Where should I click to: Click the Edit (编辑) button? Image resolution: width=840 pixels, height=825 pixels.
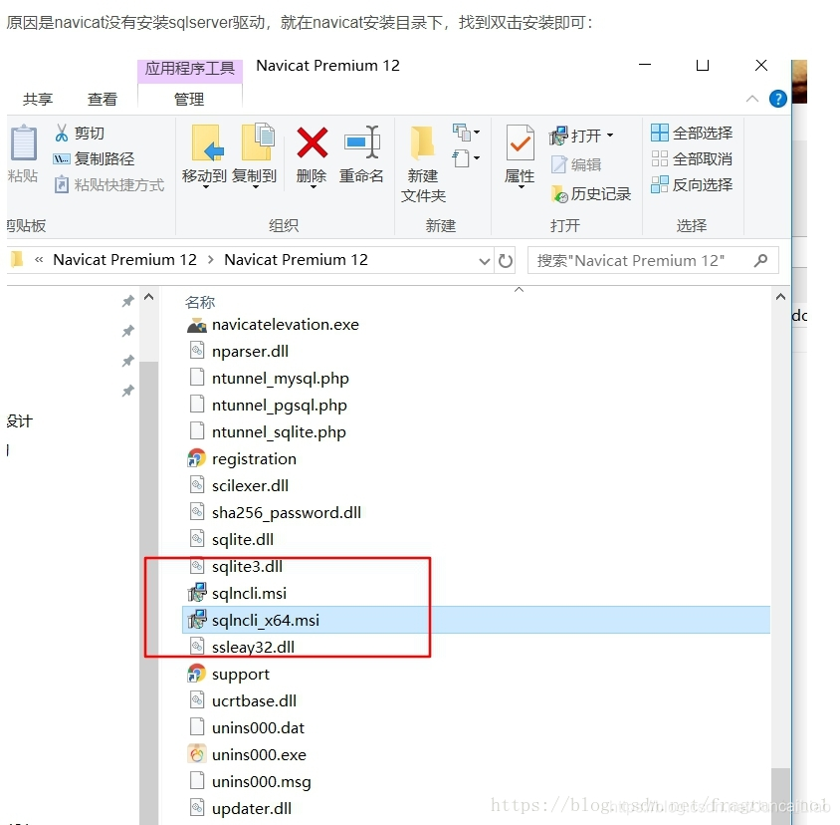pos(576,164)
